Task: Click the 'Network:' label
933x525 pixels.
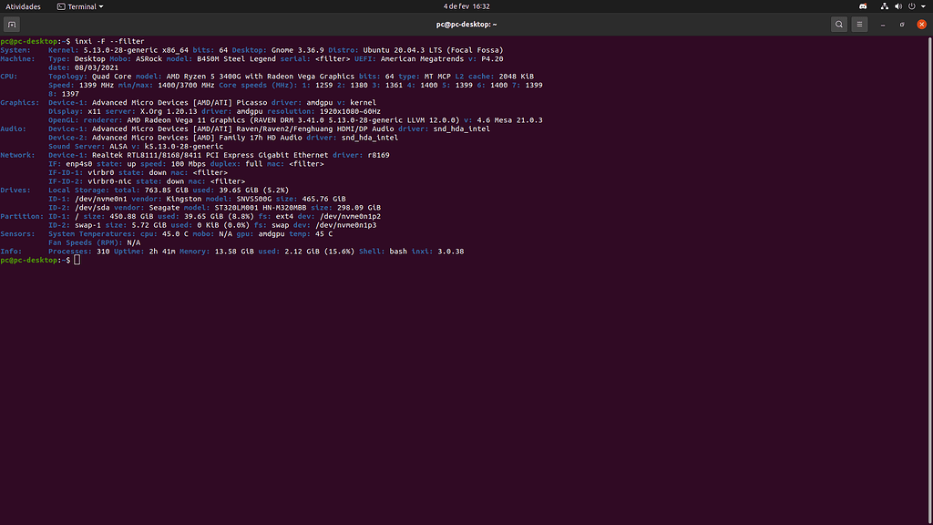Action: click(x=17, y=155)
